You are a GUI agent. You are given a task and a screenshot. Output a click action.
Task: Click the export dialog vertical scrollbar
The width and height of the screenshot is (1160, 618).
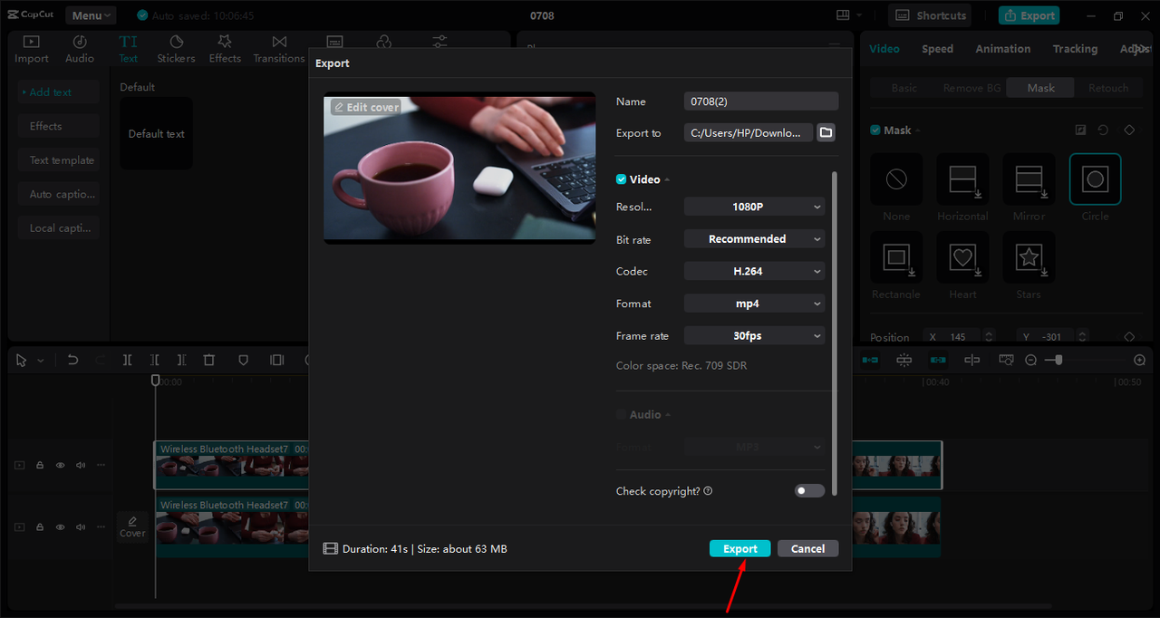(x=834, y=333)
